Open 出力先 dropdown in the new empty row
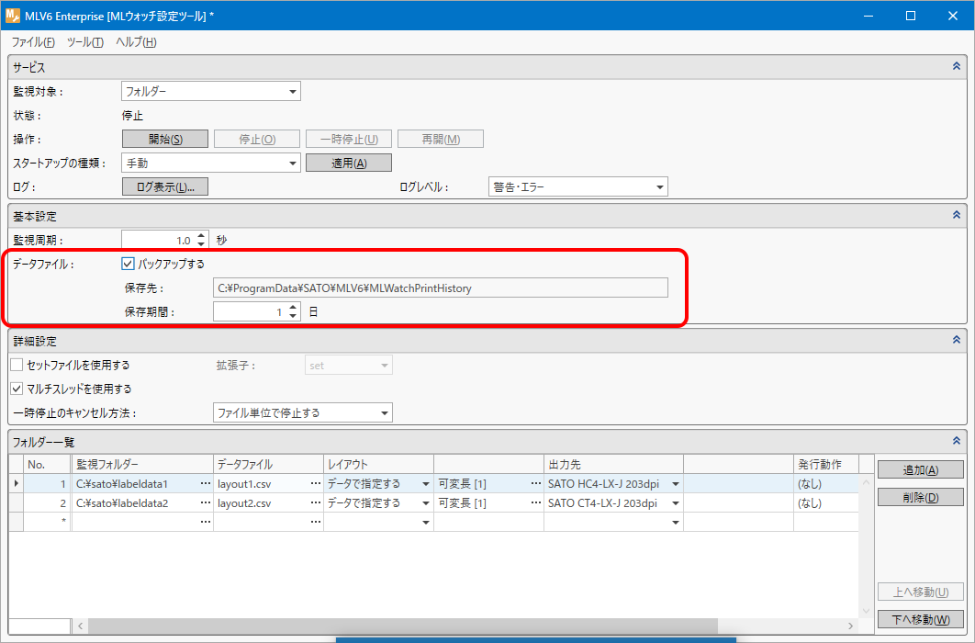 pyautogui.click(x=676, y=523)
